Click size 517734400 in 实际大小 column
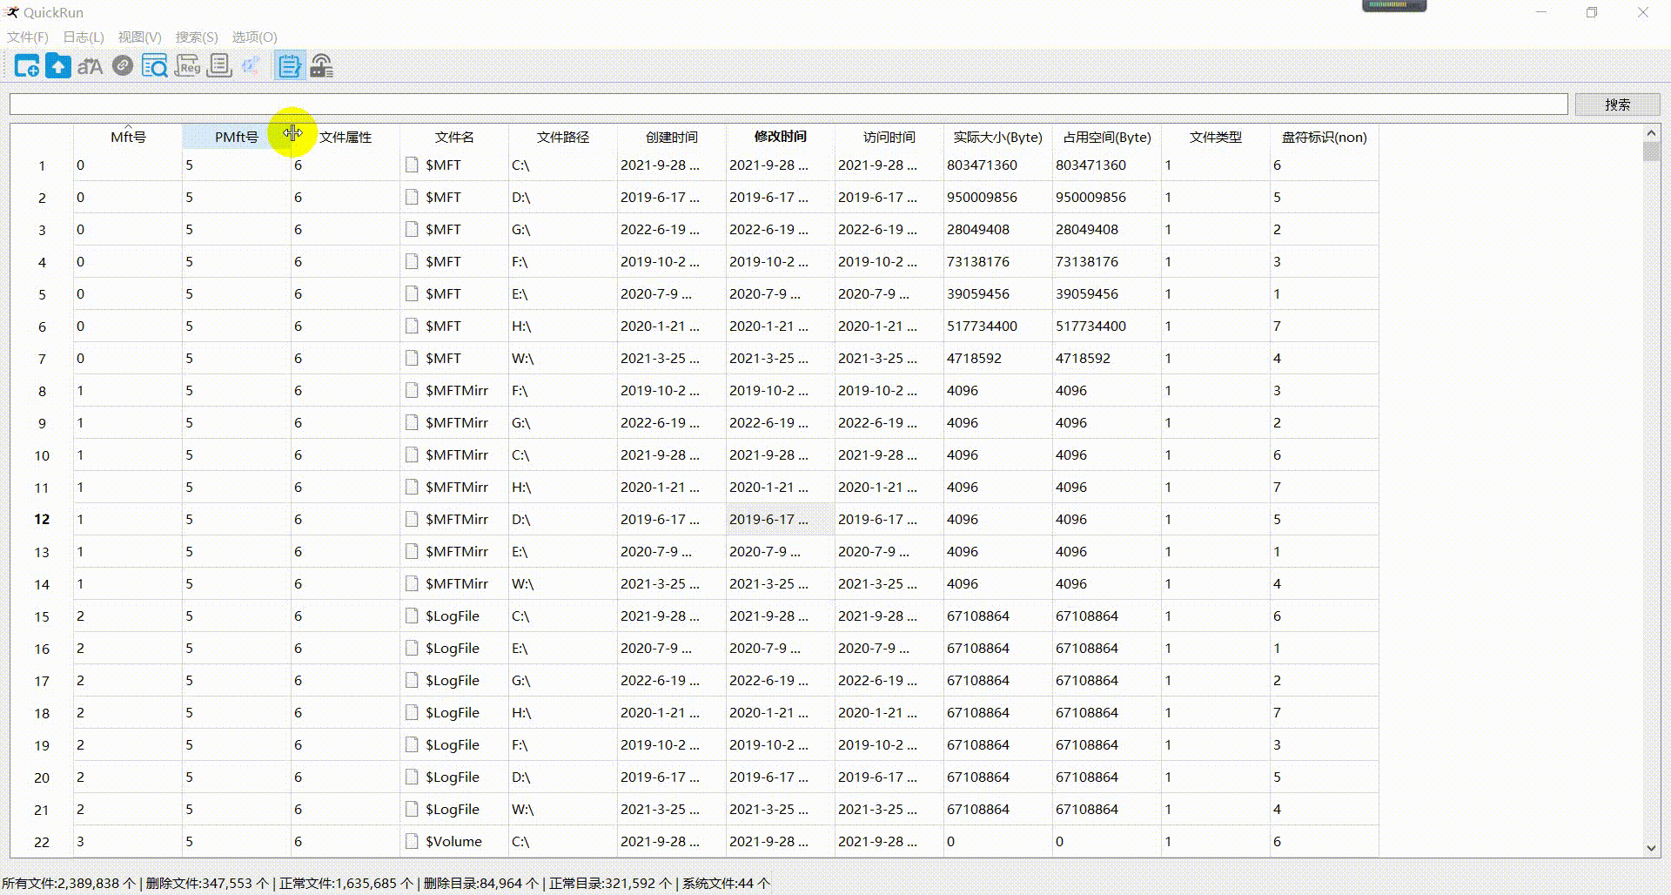 click(997, 326)
